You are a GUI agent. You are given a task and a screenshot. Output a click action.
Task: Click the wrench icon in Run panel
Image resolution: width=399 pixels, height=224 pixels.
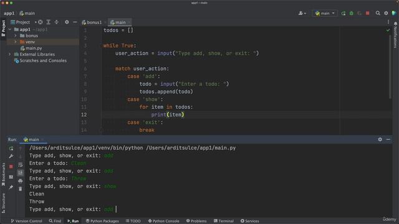click(x=11, y=156)
